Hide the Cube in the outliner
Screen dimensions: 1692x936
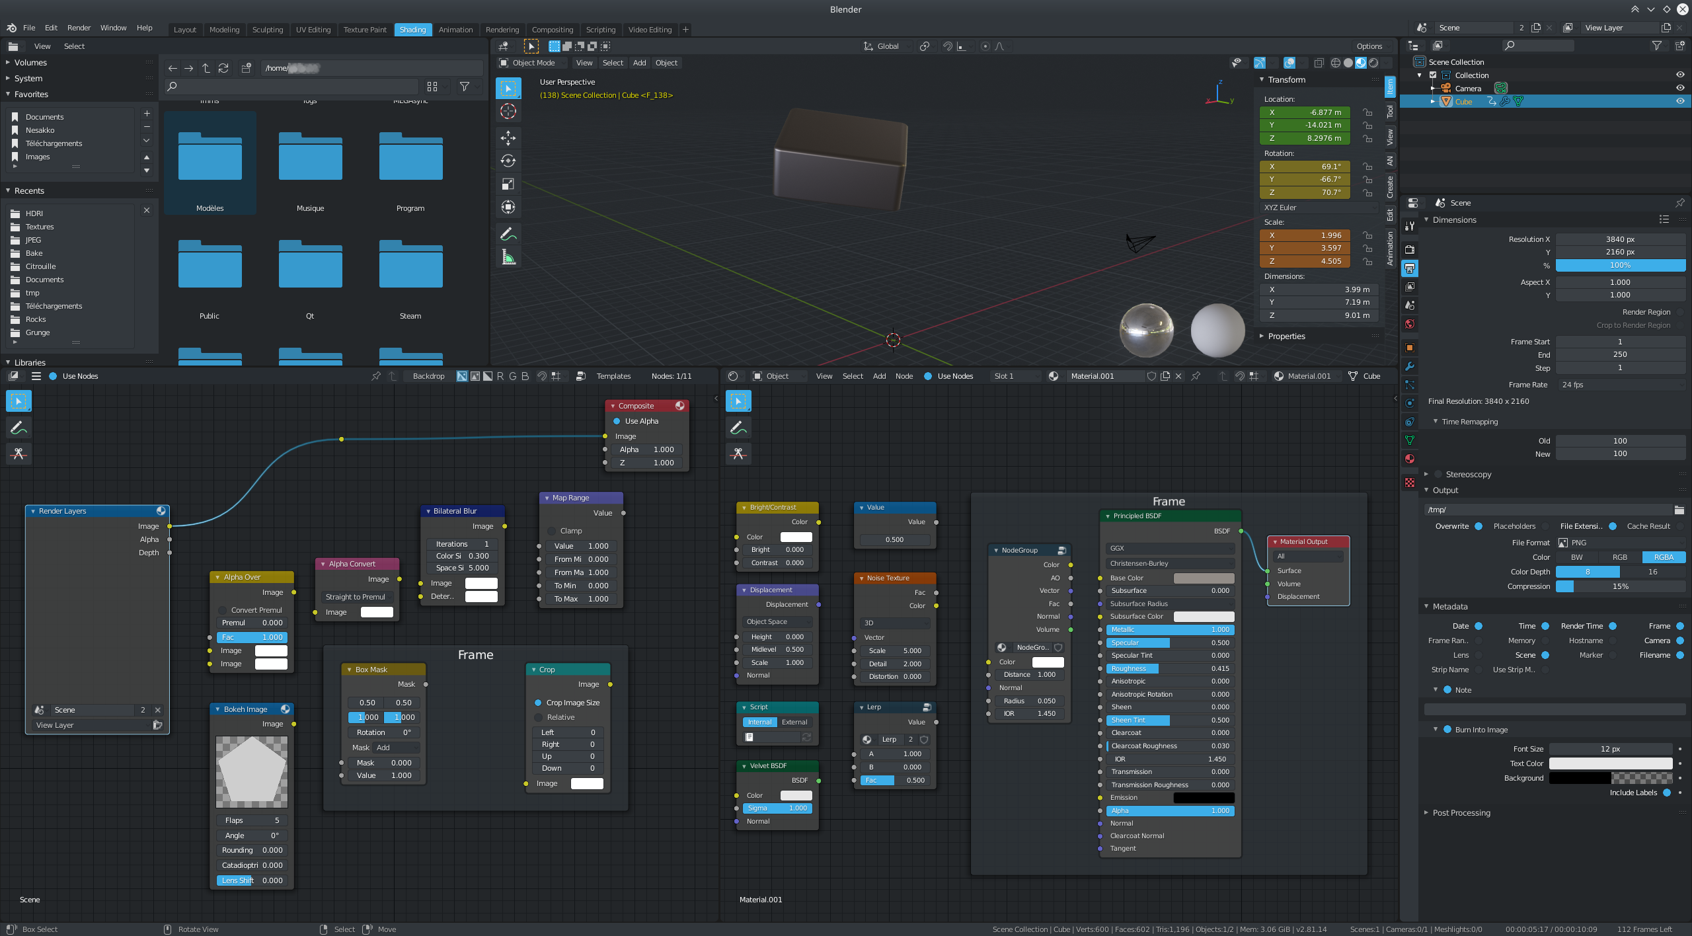1679,101
